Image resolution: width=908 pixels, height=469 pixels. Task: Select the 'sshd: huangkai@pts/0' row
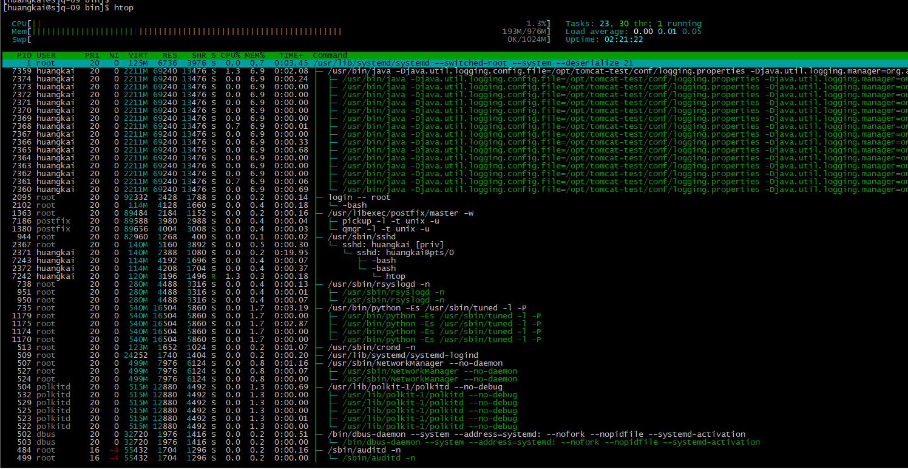[454, 253]
